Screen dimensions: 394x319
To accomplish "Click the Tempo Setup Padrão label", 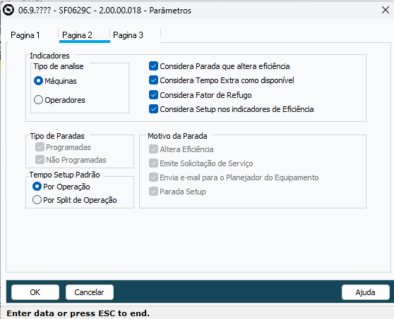I will 64,175.
